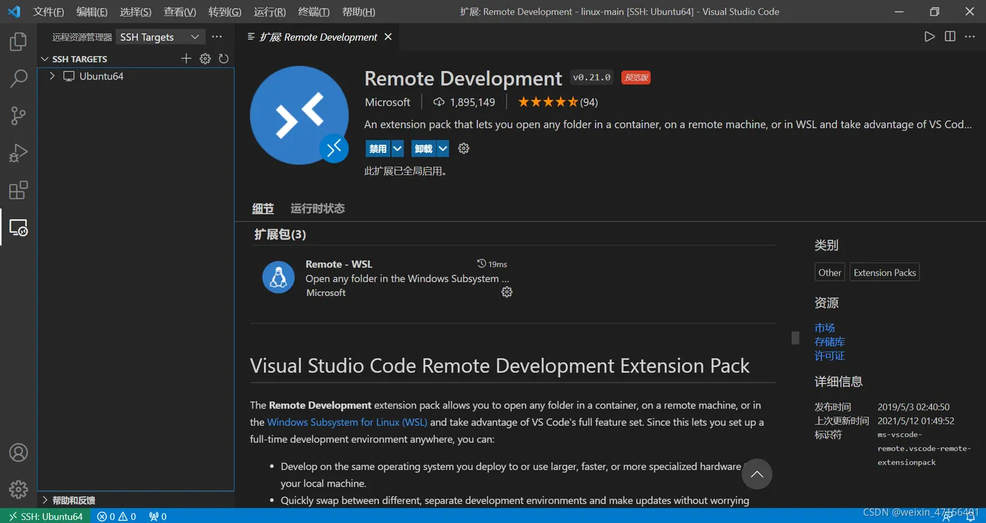Open the 查看(V) menu
Image resolution: width=986 pixels, height=523 pixels.
coord(180,12)
